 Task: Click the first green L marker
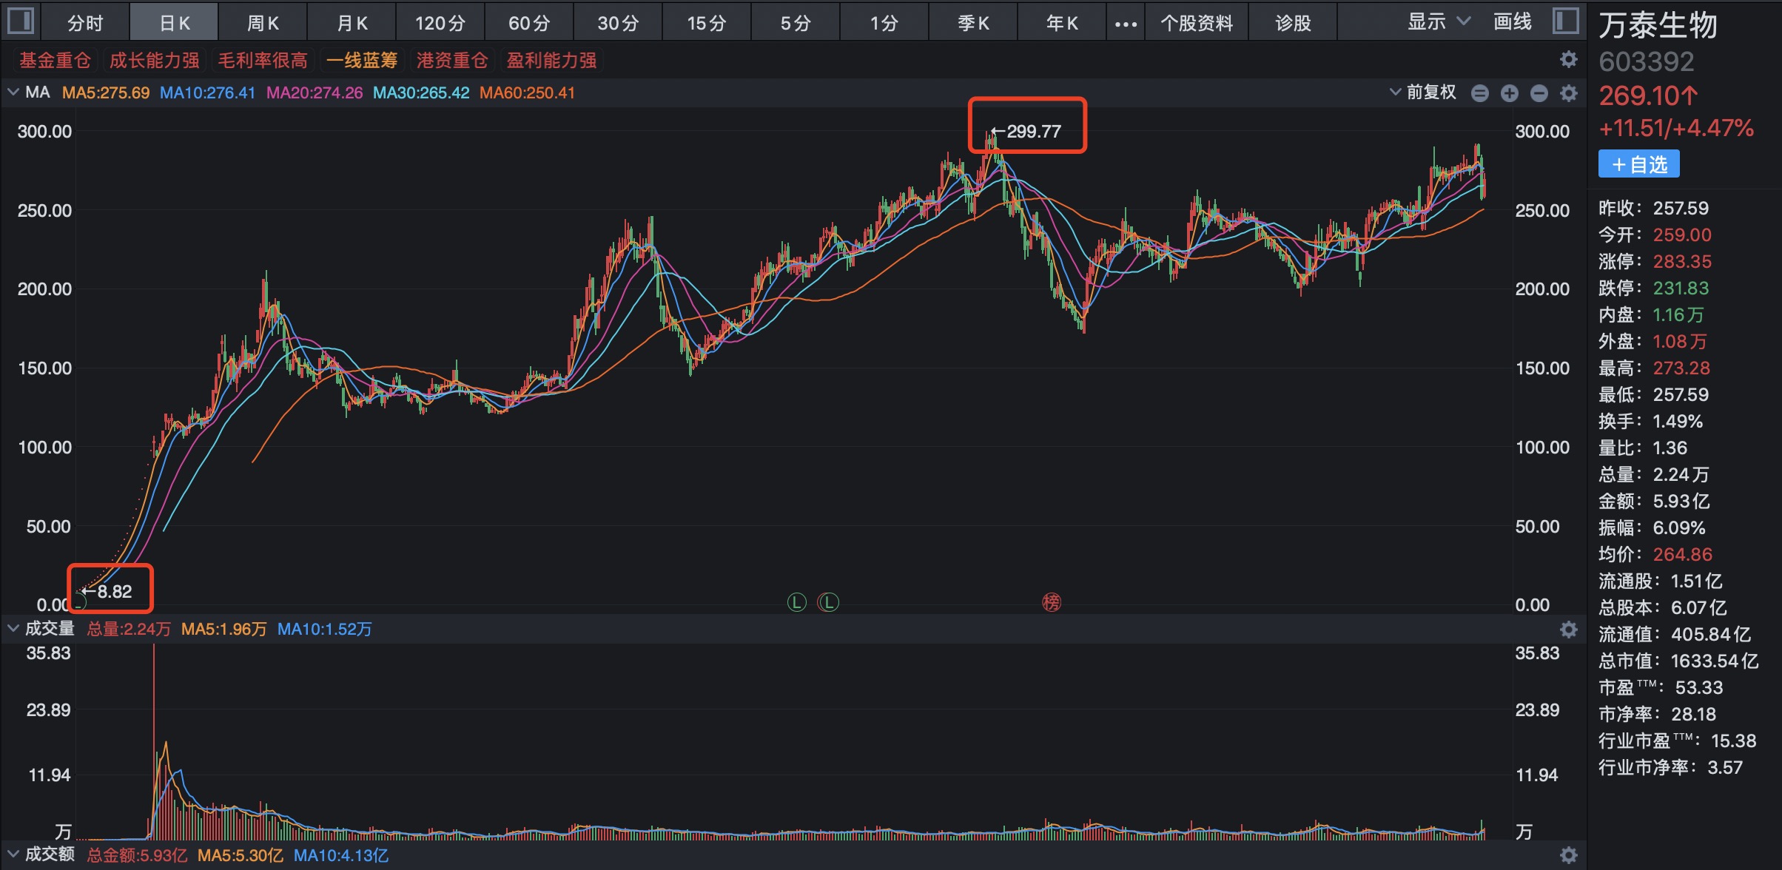pyautogui.click(x=796, y=602)
